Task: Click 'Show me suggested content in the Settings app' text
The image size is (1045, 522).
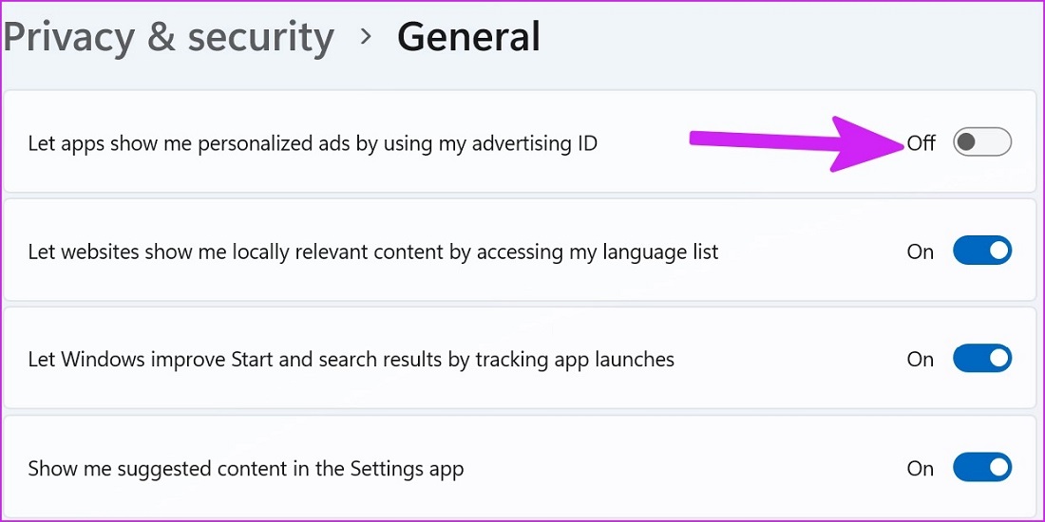Action: (x=245, y=468)
